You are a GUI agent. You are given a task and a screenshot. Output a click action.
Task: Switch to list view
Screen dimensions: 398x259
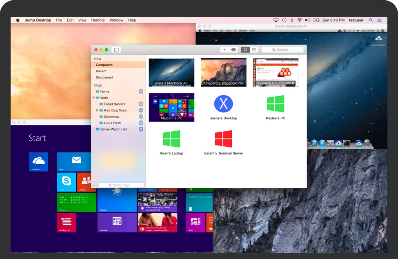click(x=254, y=50)
